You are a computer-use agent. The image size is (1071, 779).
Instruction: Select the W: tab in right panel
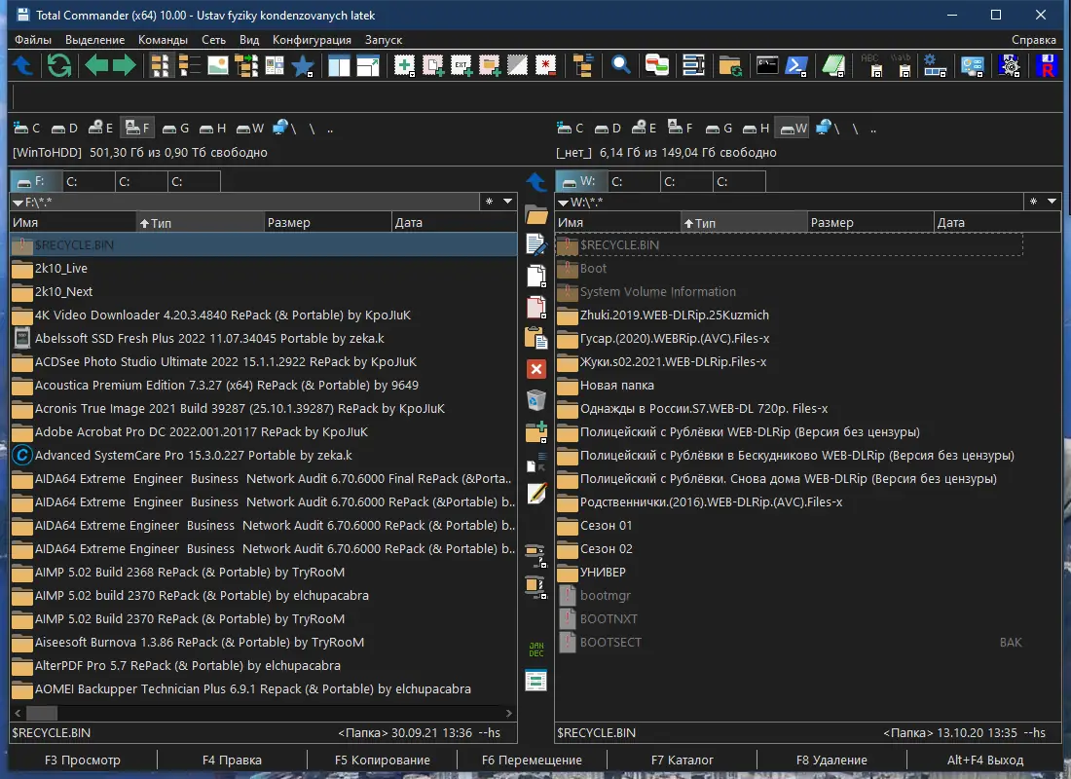point(580,181)
